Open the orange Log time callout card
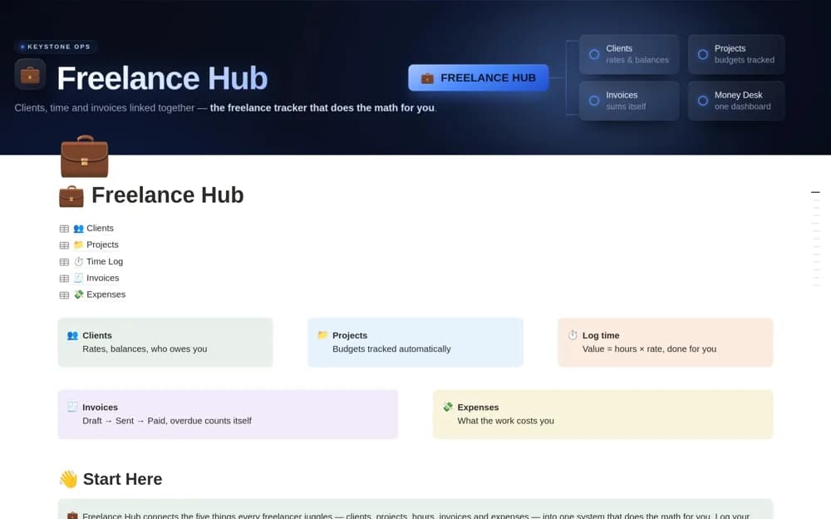 665,343
